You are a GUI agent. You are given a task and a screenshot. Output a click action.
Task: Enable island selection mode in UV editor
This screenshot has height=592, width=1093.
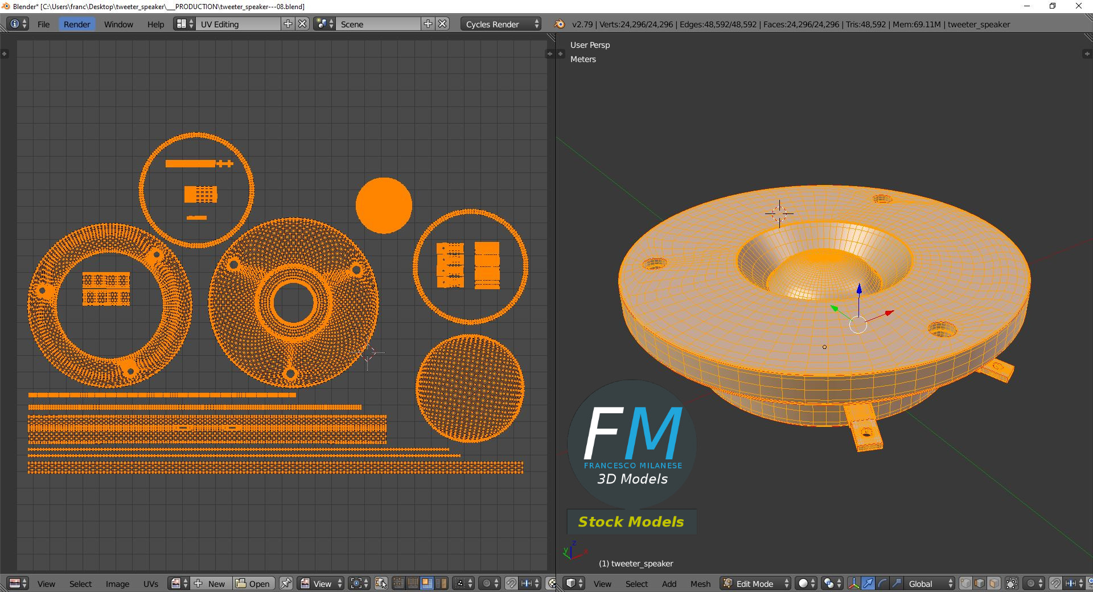coord(441,583)
